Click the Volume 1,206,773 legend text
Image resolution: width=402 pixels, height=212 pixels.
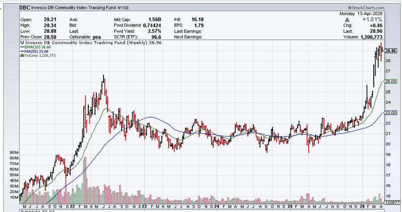click(40, 55)
